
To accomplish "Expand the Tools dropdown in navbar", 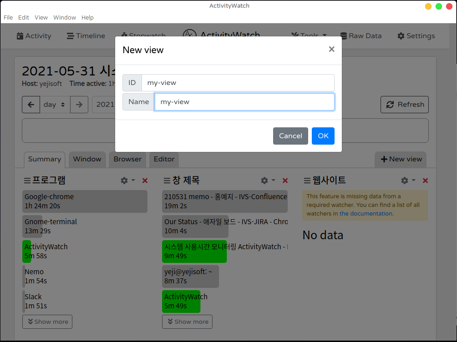I will 310,36.
